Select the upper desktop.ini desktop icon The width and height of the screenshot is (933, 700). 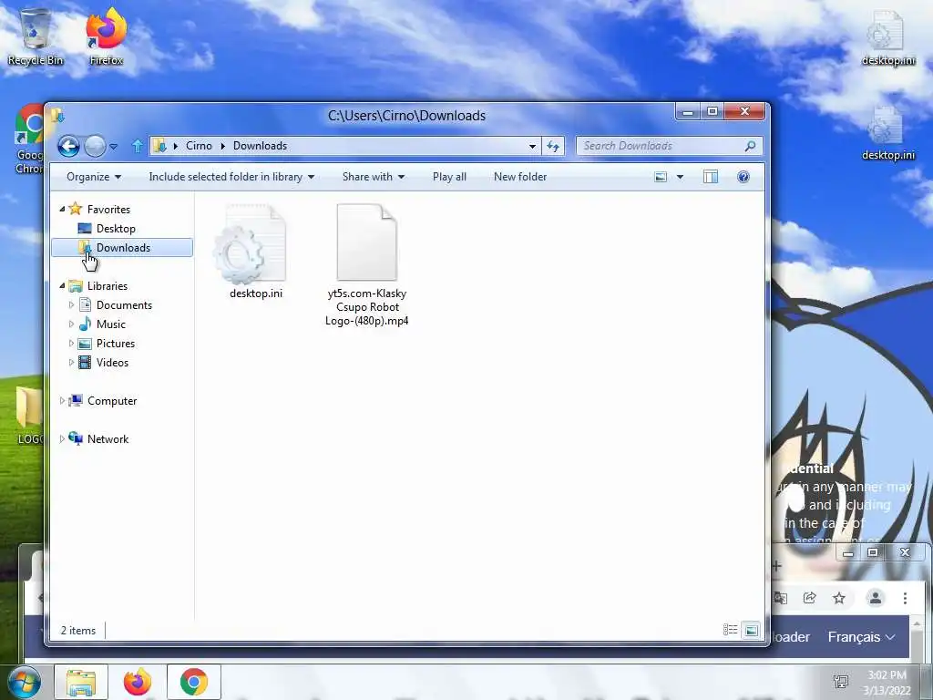click(x=887, y=36)
